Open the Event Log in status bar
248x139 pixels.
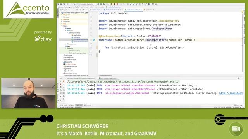pyautogui.click(x=238, y=105)
